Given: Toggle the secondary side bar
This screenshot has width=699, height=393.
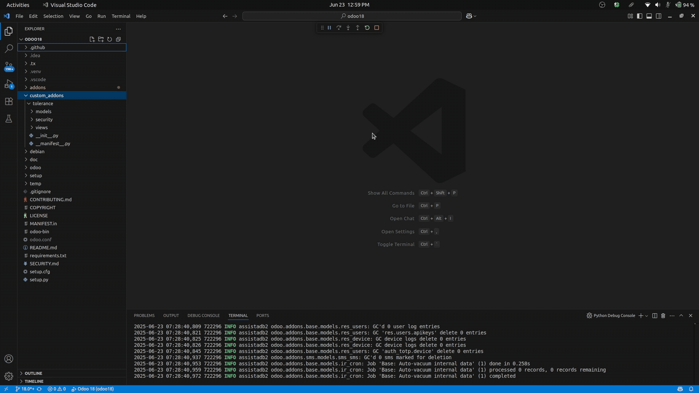Looking at the screenshot, I should [x=659, y=16].
